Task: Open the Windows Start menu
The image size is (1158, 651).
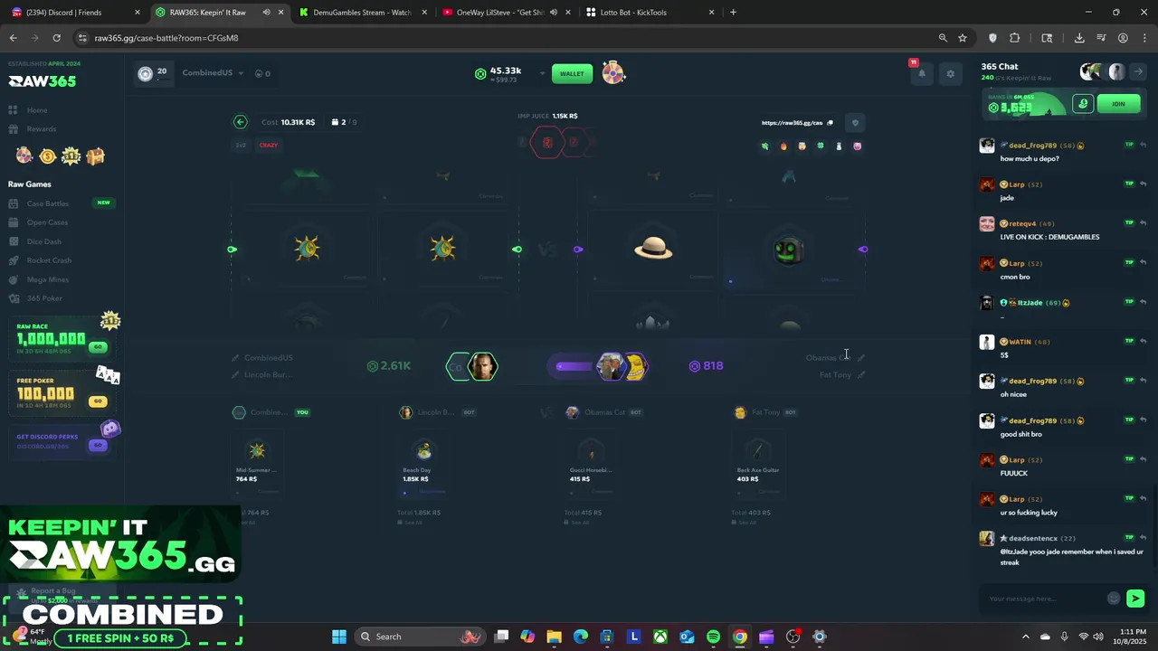Action: coord(339,637)
